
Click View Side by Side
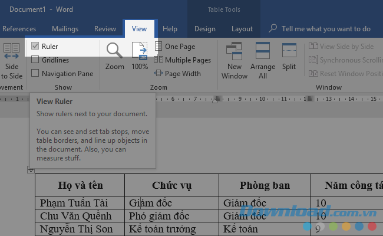pos(341,46)
